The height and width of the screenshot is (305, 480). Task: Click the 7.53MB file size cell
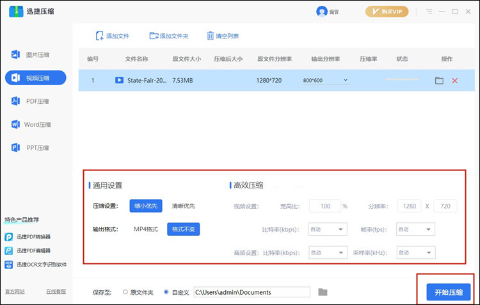point(182,80)
